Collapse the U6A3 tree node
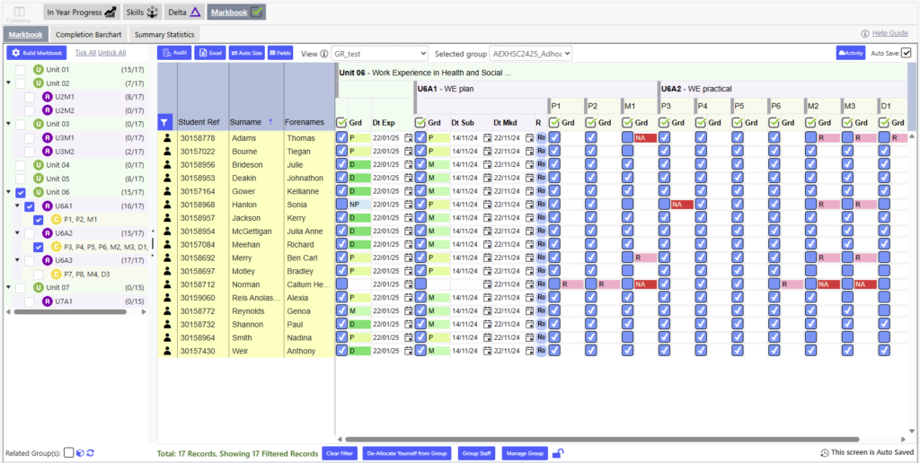 coord(18,261)
